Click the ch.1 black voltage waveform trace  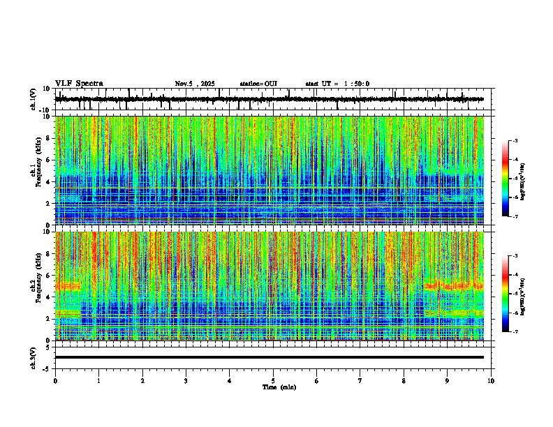270,99
